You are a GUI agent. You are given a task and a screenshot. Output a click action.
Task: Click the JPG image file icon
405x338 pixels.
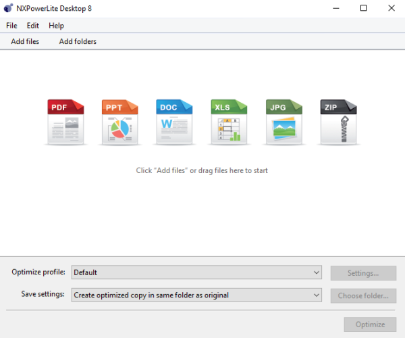284,122
